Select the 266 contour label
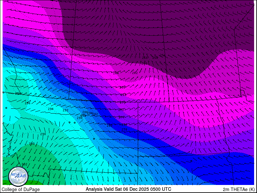Viewport: 257px width, 193px height. click(122, 87)
